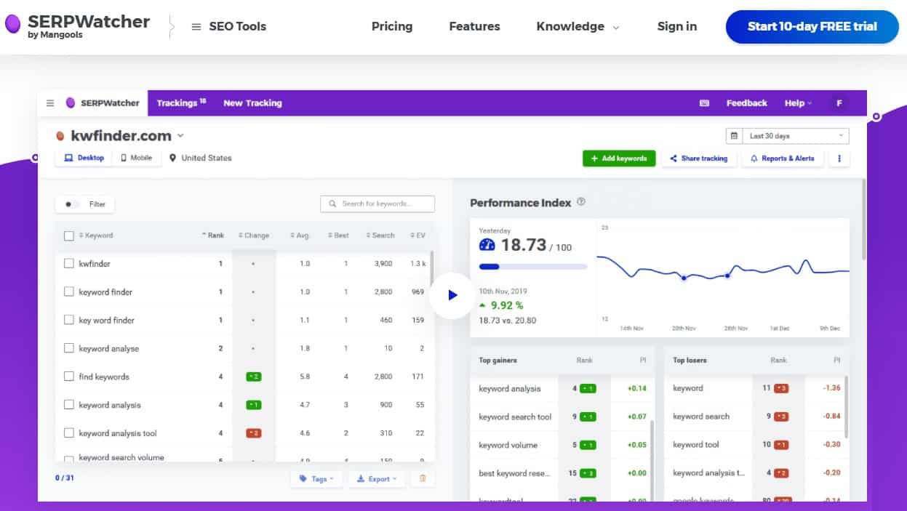Click the 26th Nov data point on chart
Image resolution: width=907 pixels, height=511 pixels.
click(727, 275)
